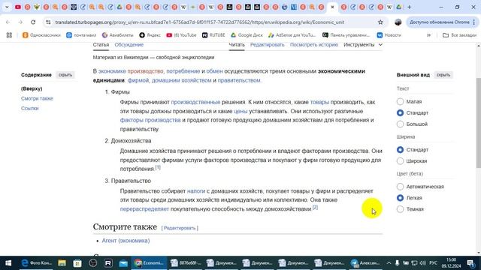Screen dimensions: 481x270
Task: Switch to the first YouTube tab
Action: click(x=18, y=7)
